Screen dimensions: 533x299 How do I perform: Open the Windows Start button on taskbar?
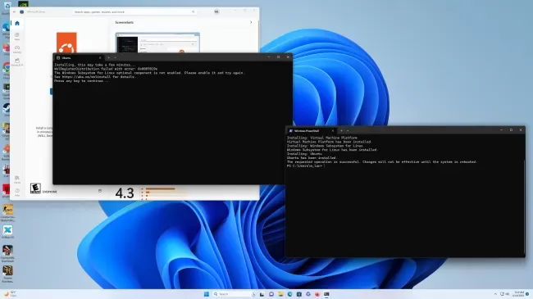(207, 294)
